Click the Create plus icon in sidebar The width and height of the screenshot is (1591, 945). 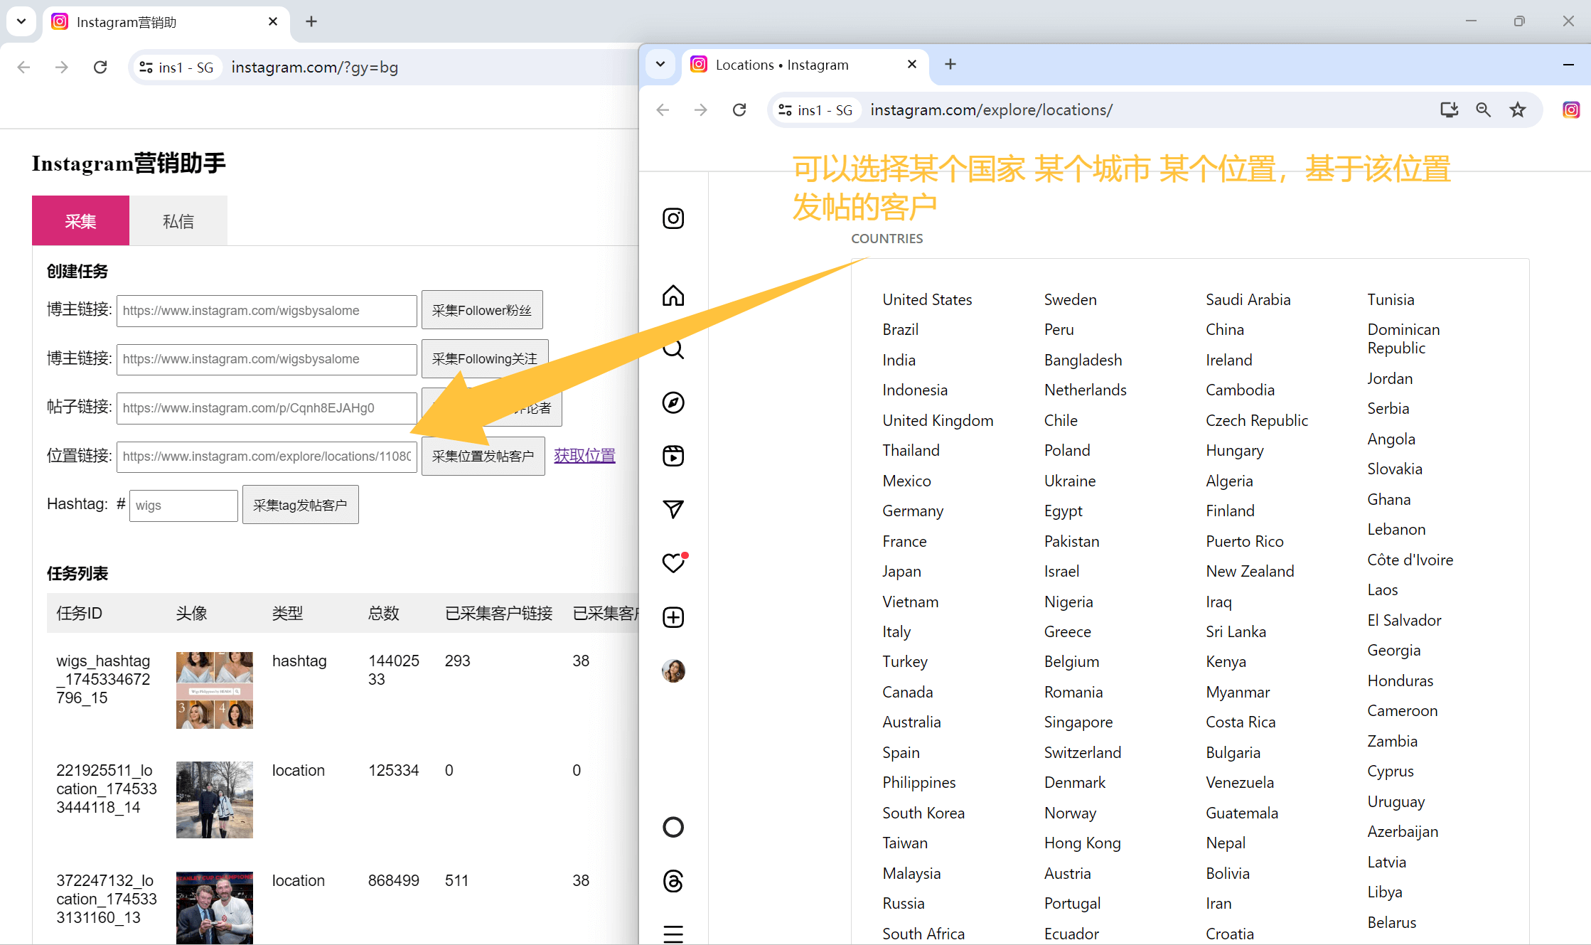673,616
